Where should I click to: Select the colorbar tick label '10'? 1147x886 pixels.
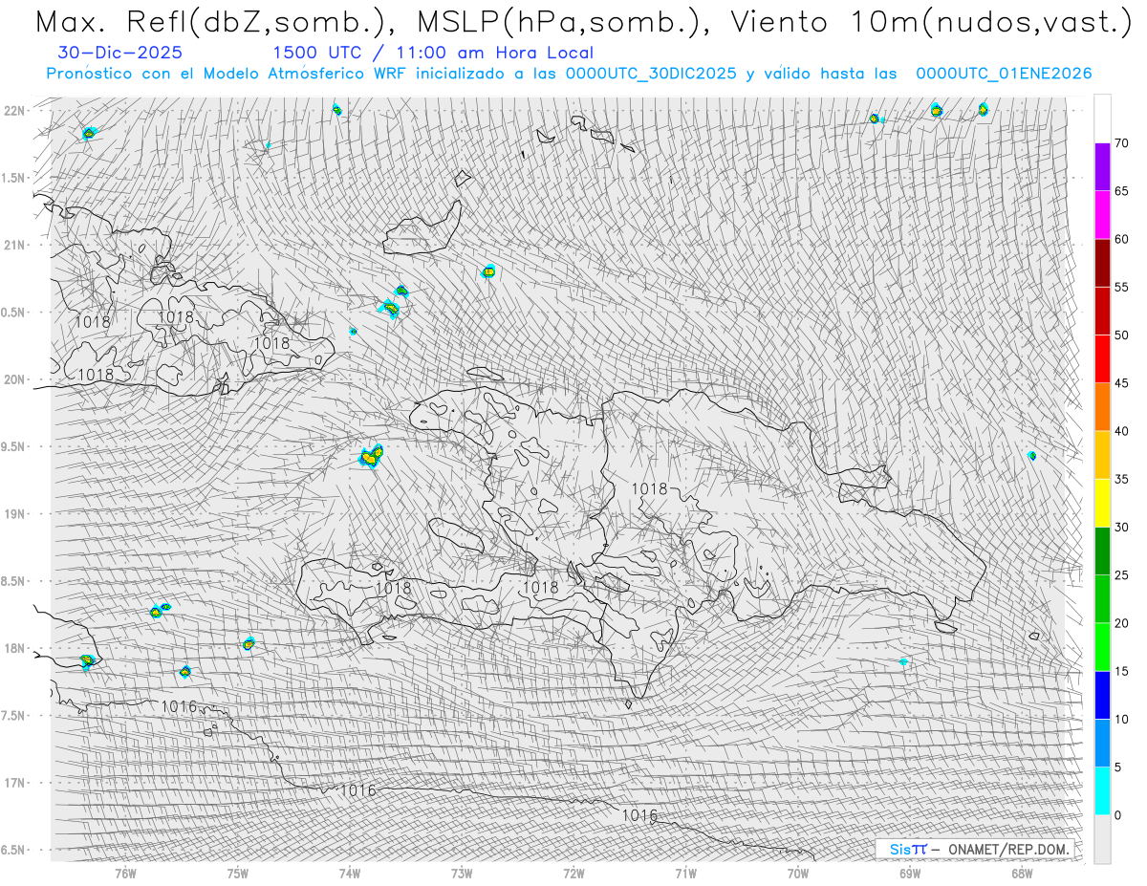[x=1121, y=720]
